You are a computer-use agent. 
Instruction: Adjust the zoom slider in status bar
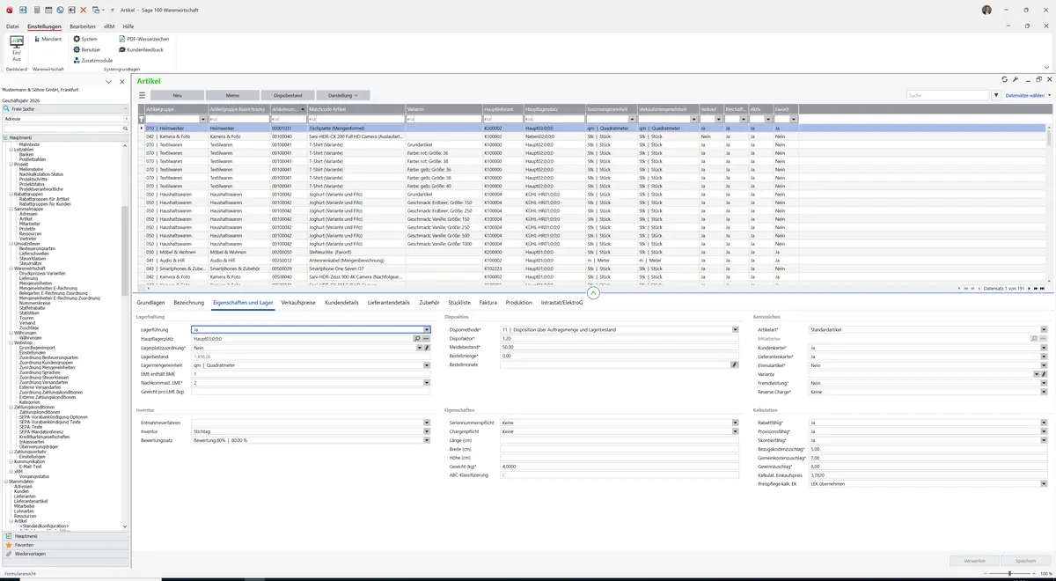tap(1009, 573)
